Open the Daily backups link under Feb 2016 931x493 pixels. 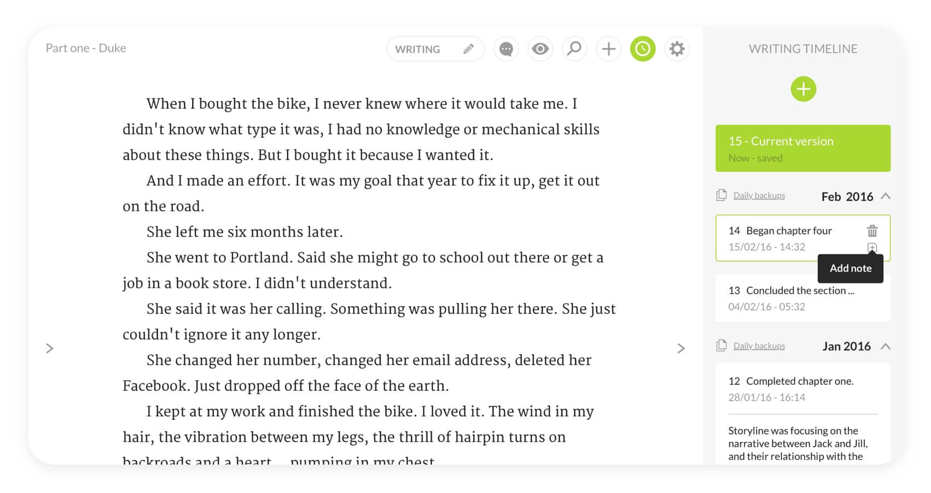(x=759, y=196)
